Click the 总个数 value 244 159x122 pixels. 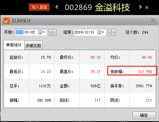tap(145, 32)
